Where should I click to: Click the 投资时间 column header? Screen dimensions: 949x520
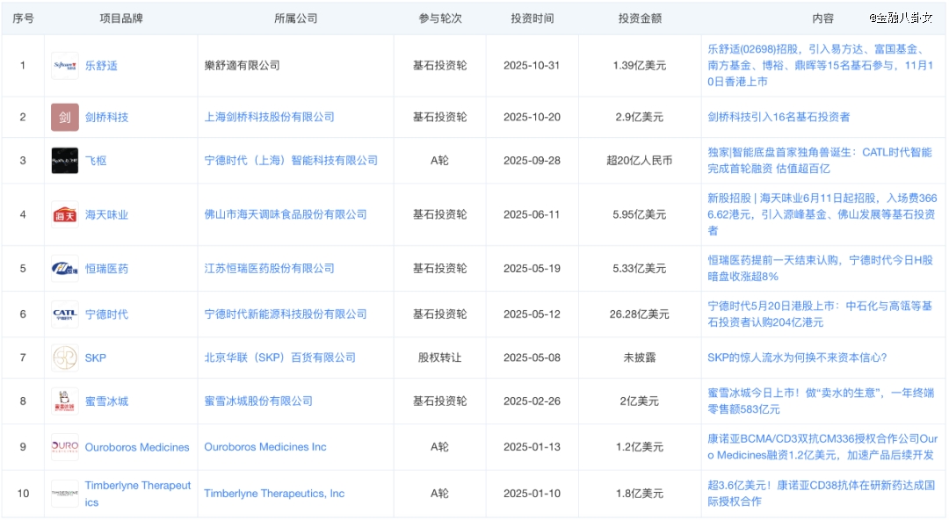tap(532, 18)
